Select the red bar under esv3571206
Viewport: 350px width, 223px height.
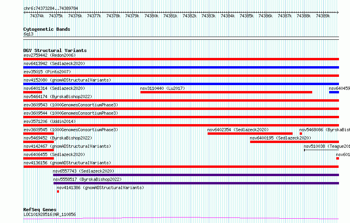[181, 125]
